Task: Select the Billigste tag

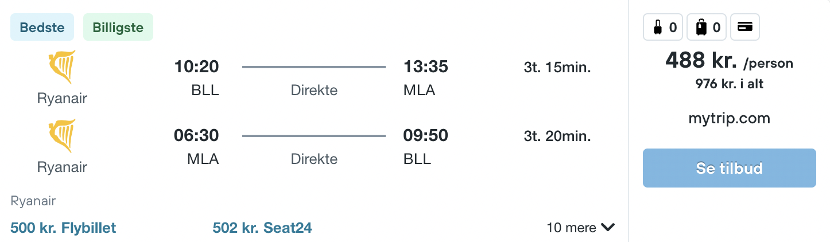Action: [118, 28]
